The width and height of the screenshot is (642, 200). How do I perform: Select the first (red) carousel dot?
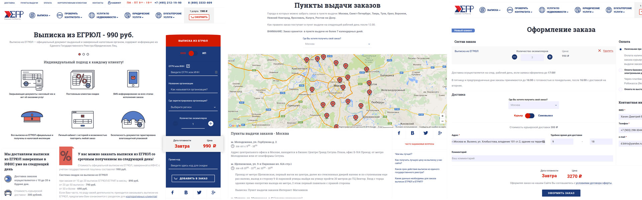pyautogui.click(x=80, y=54)
